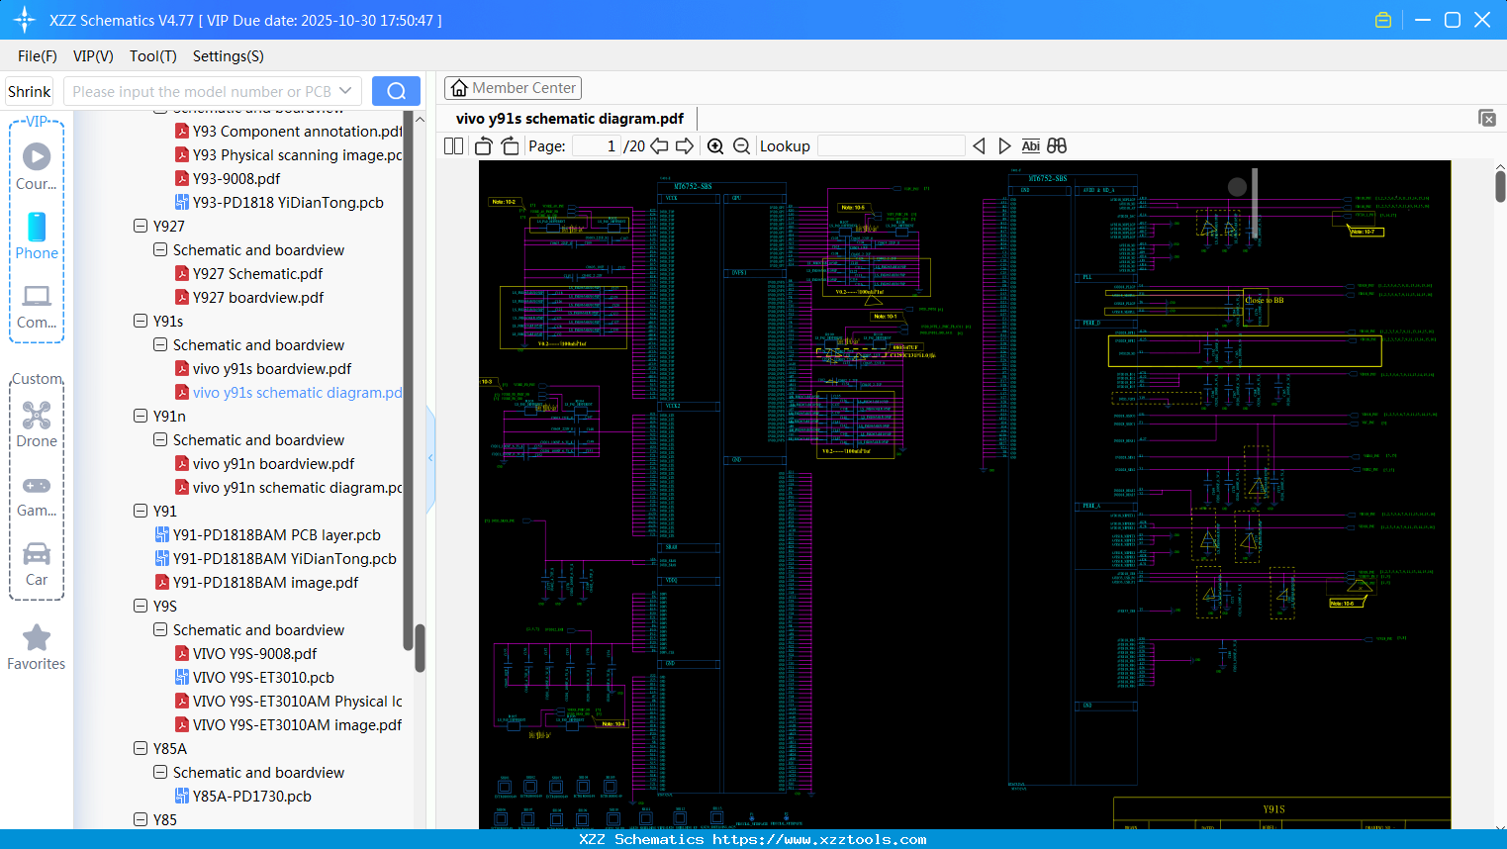Open the Settings(S) menu
This screenshot has width=1507, height=849.
[228, 56]
